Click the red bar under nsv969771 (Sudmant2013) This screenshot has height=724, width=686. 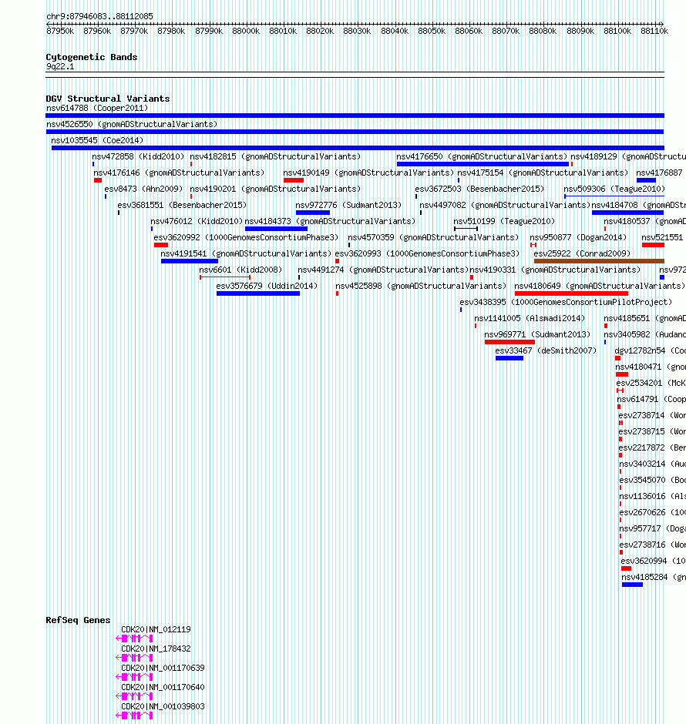coord(509,342)
